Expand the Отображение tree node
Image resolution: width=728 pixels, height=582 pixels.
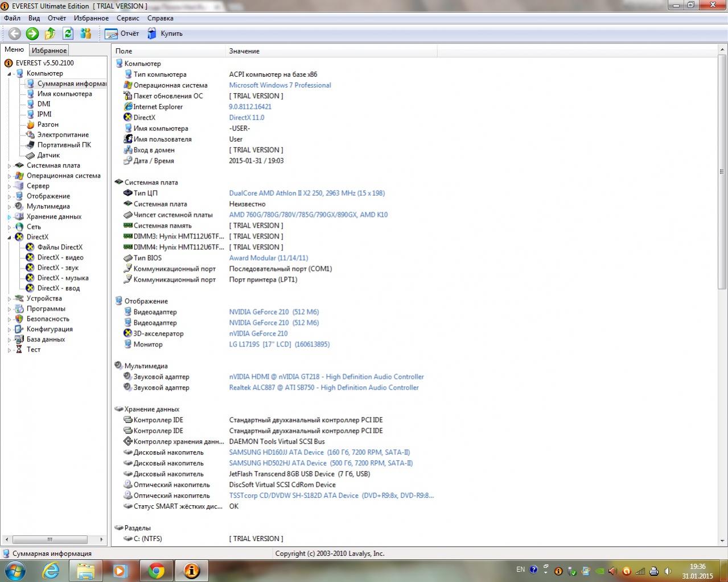9,196
